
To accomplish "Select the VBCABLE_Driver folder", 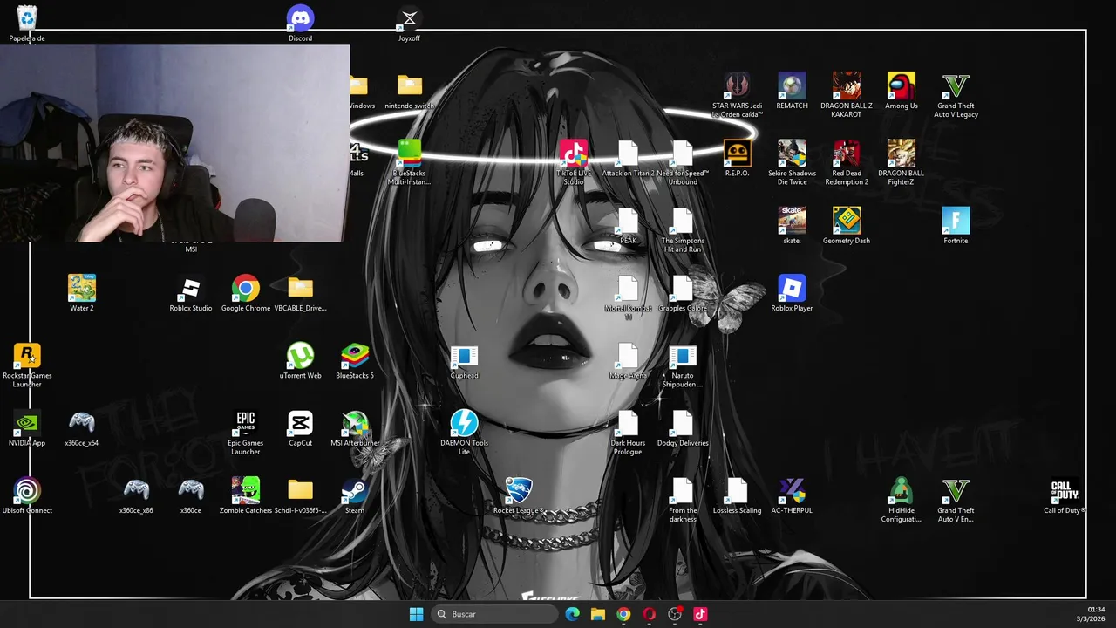I will [300, 295].
